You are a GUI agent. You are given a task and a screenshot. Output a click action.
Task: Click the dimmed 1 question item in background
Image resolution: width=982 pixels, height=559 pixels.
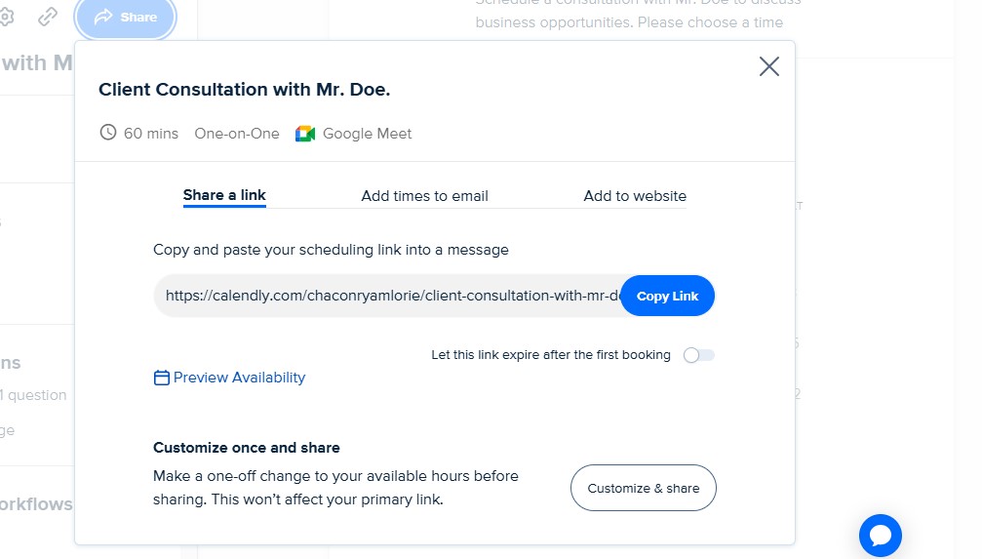[x=33, y=395]
